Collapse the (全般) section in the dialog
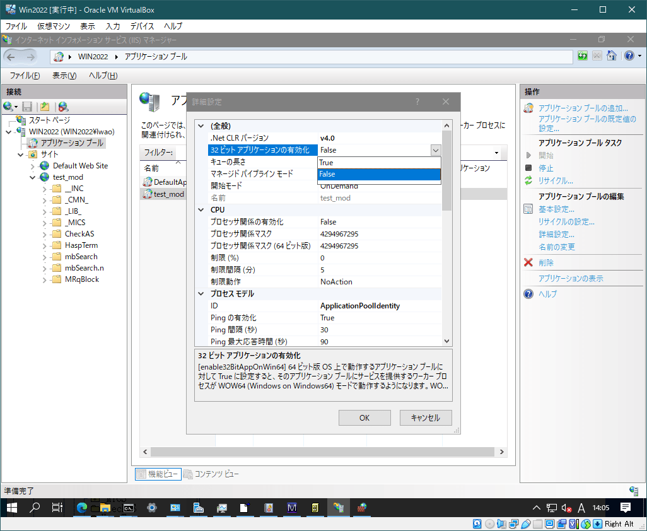 click(x=201, y=126)
